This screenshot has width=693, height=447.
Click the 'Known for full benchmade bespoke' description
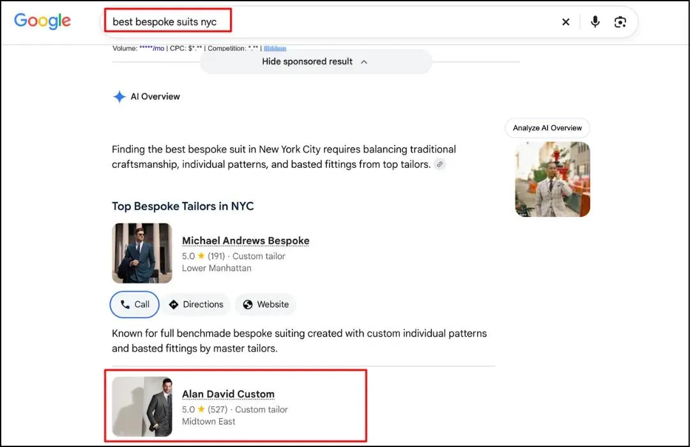pyautogui.click(x=299, y=341)
